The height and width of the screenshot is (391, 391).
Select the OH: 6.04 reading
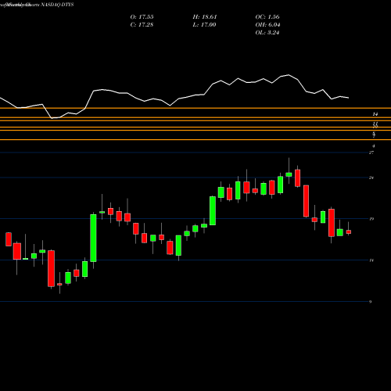tap(267, 25)
